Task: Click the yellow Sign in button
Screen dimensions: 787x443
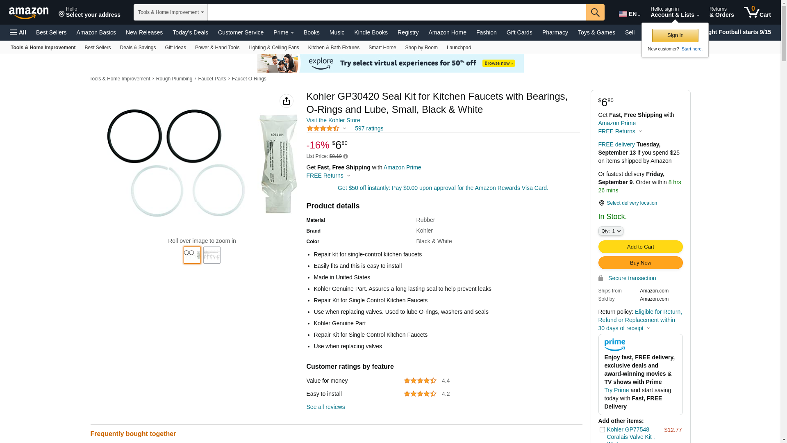Action: pos(675,35)
